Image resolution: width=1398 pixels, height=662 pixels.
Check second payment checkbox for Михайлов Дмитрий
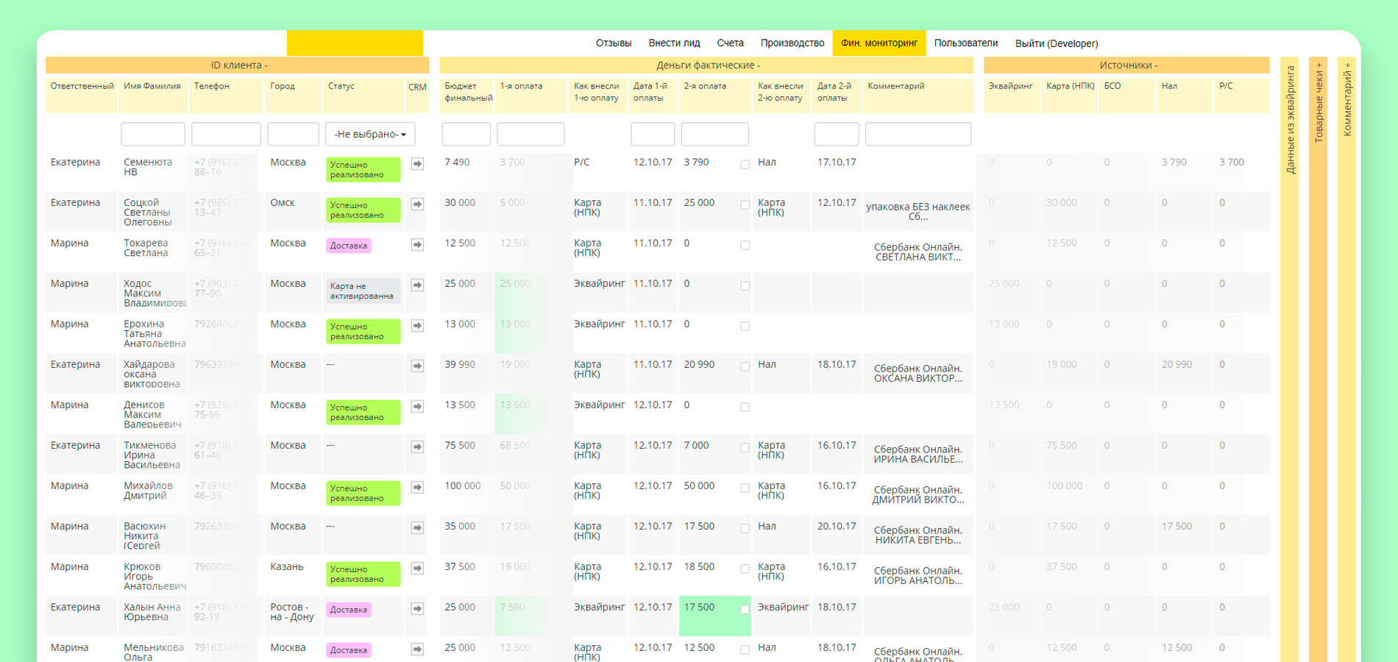[745, 488]
